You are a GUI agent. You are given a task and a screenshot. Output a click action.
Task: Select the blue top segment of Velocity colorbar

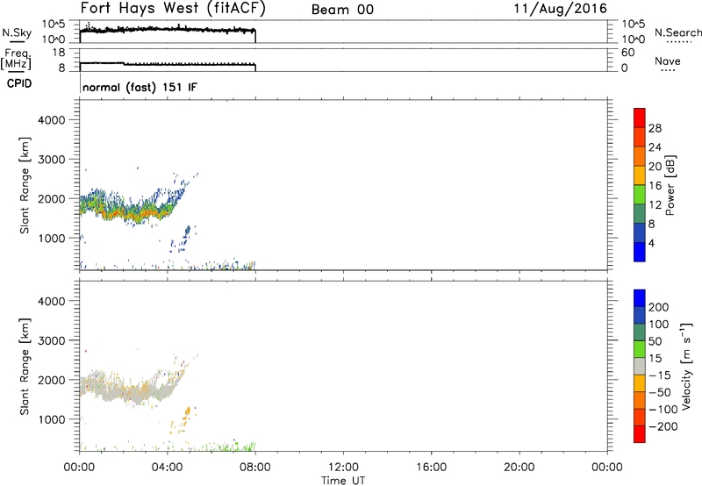click(640, 298)
